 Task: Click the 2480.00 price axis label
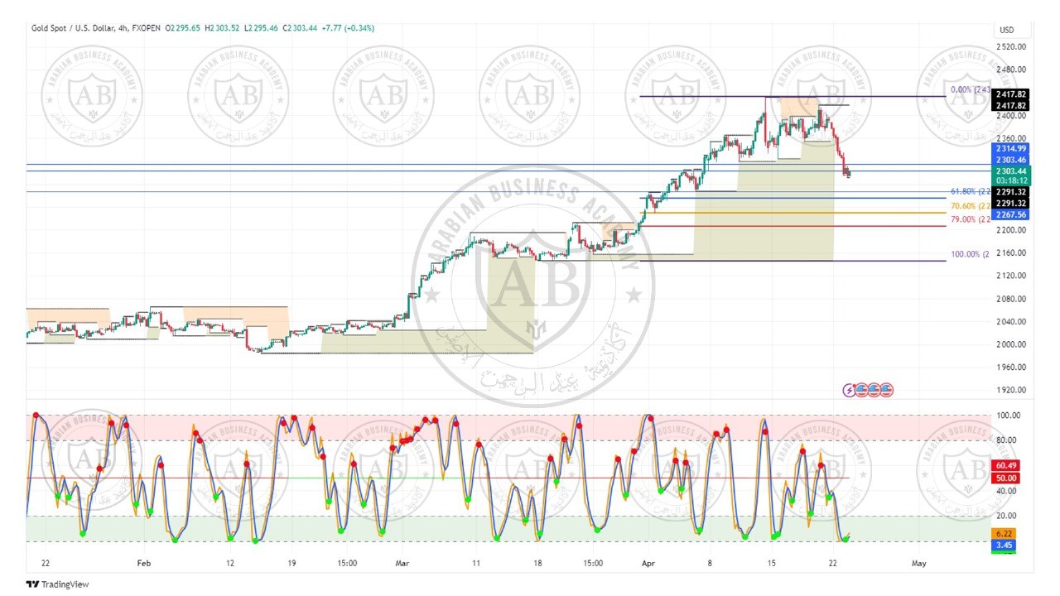(1012, 70)
